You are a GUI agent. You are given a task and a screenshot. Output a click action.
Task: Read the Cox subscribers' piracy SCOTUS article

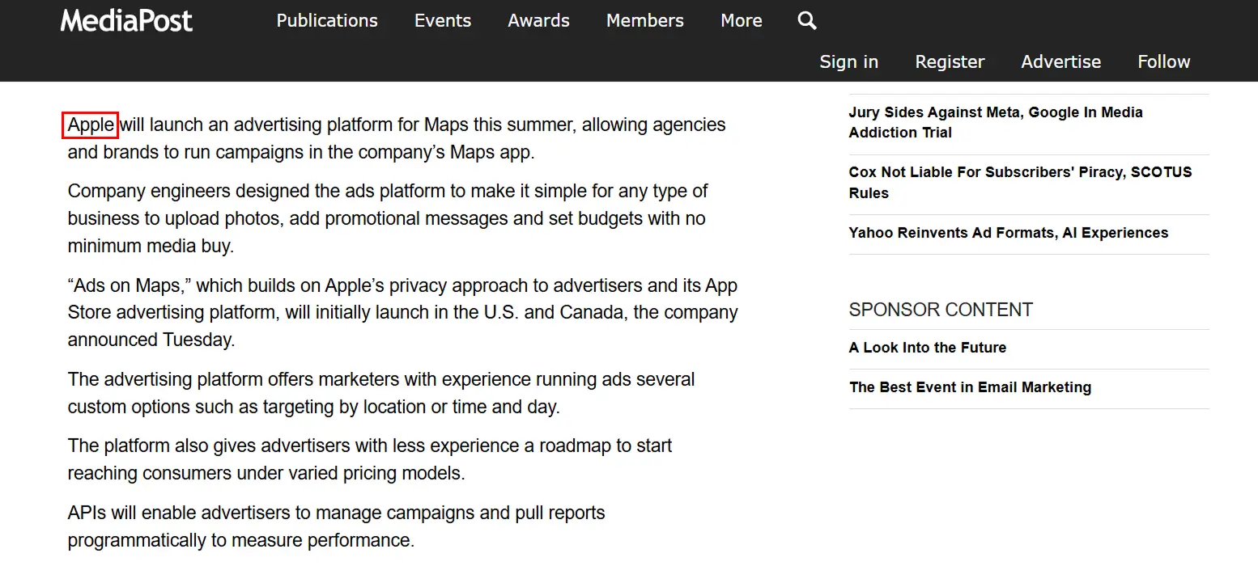click(x=1019, y=182)
